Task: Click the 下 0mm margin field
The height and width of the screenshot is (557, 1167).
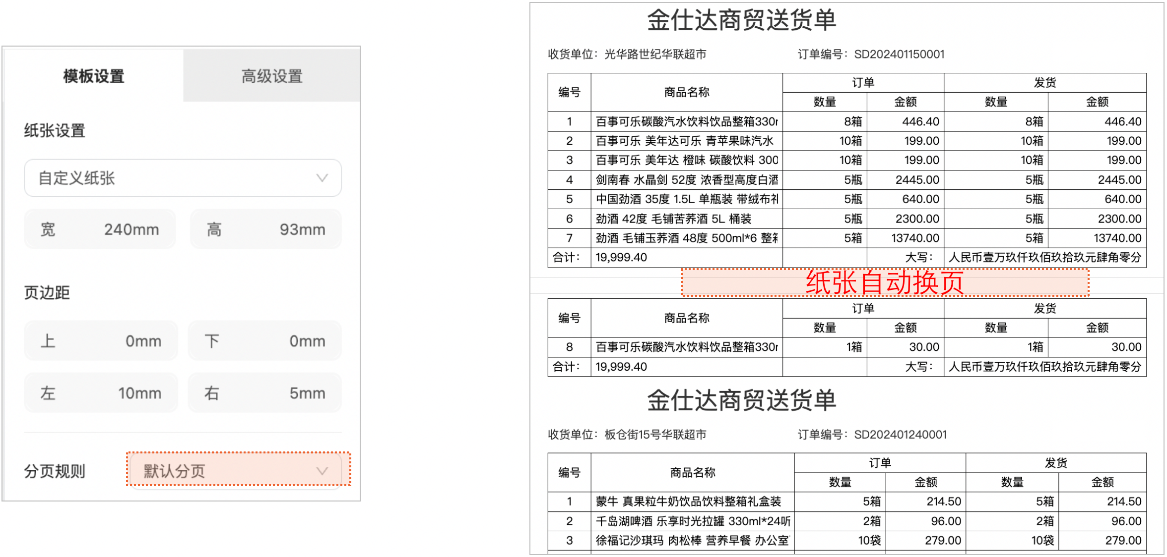Action: [265, 341]
